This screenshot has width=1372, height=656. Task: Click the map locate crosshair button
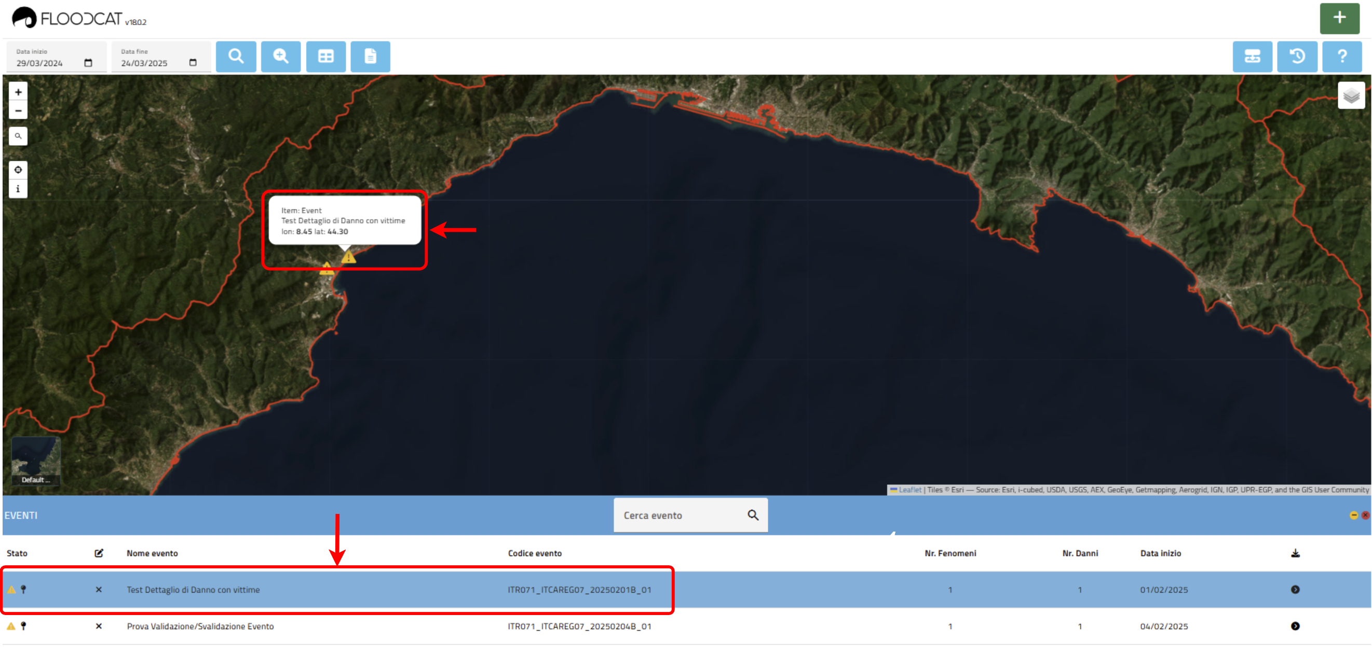[18, 170]
